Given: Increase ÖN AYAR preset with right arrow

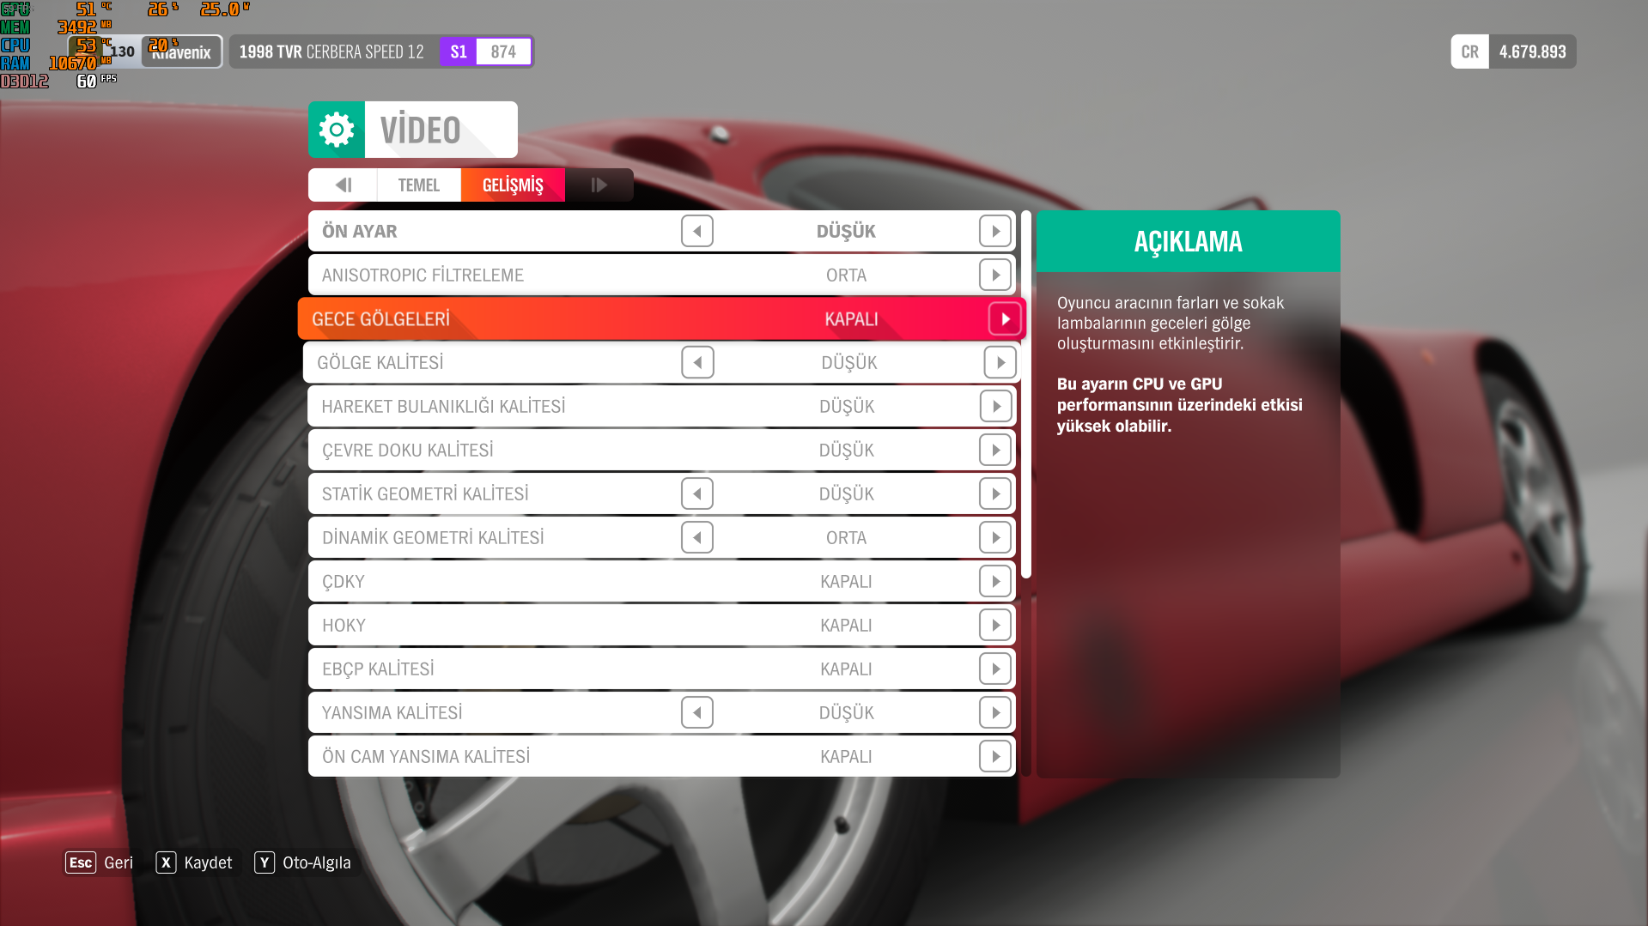Looking at the screenshot, I should pyautogui.click(x=995, y=231).
